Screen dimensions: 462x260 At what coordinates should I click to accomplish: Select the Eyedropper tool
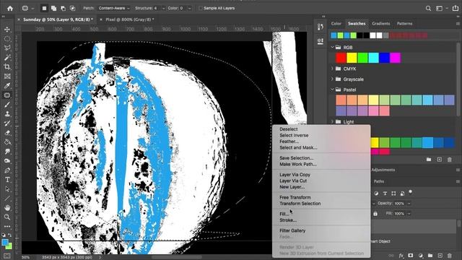pyautogui.click(x=7, y=86)
